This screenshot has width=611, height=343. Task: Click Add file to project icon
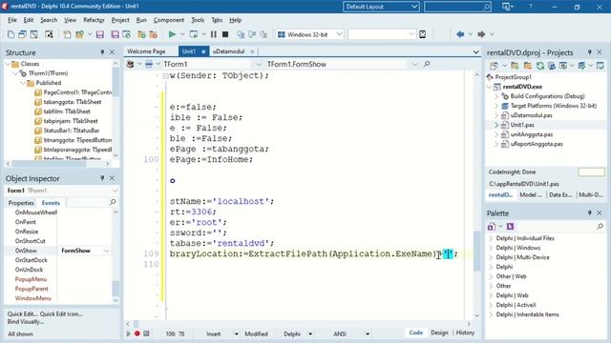[x=141, y=34]
